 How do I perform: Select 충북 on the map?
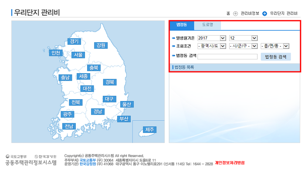[x=94, y=68]
